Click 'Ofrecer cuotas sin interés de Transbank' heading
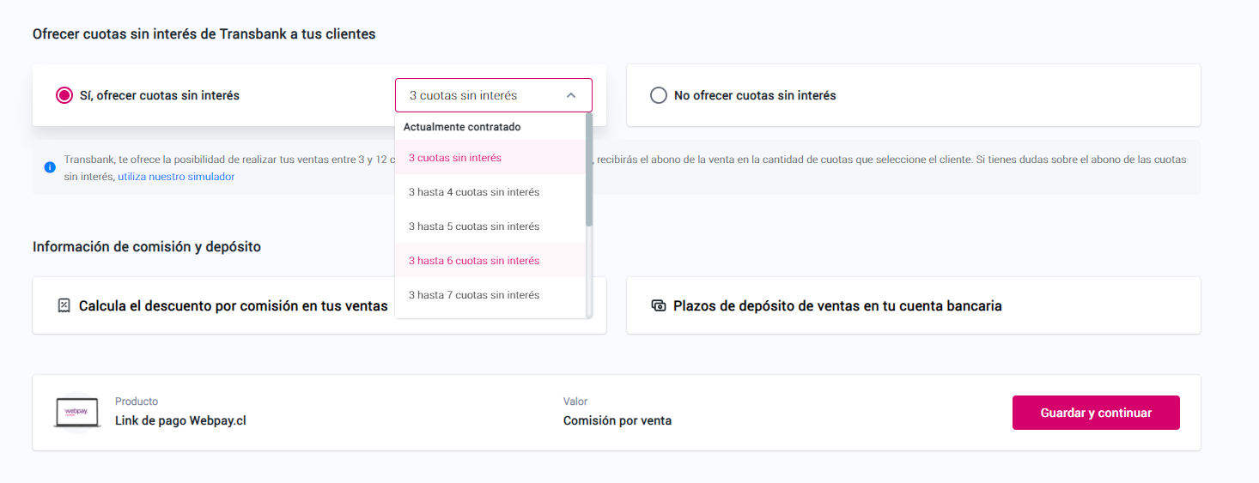Screen dimensions: 1259x483 pyautogui.click(x=204, y=34)
